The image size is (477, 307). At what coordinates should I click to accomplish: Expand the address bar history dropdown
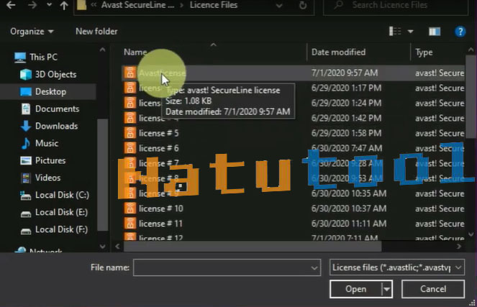pyautogui.click(x=279, y=6)
